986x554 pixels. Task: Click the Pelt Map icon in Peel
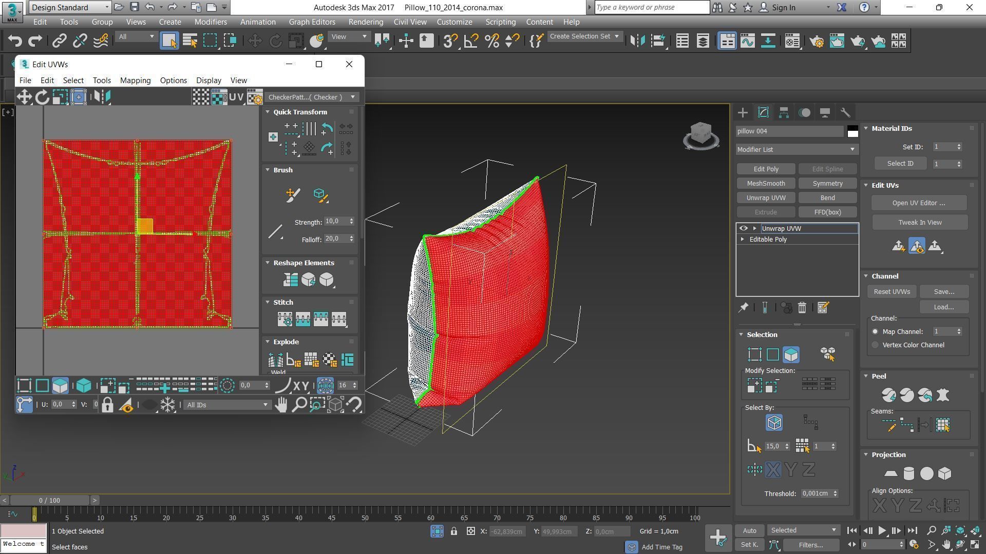click(x=943, y=395)
